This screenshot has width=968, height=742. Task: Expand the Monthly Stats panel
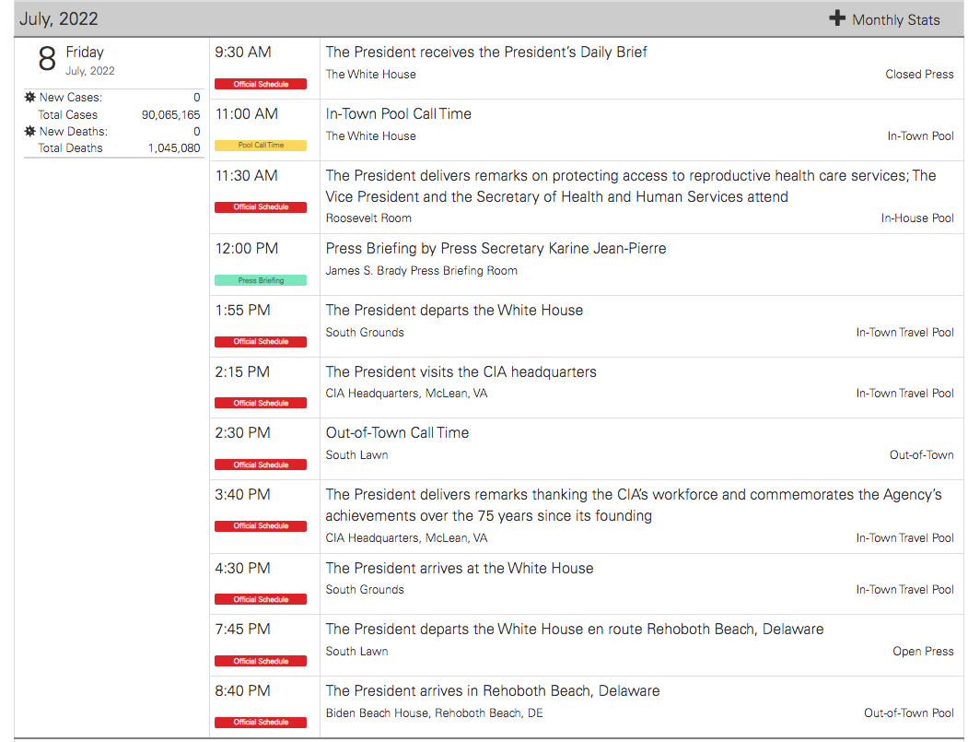[x=884, y=19]
